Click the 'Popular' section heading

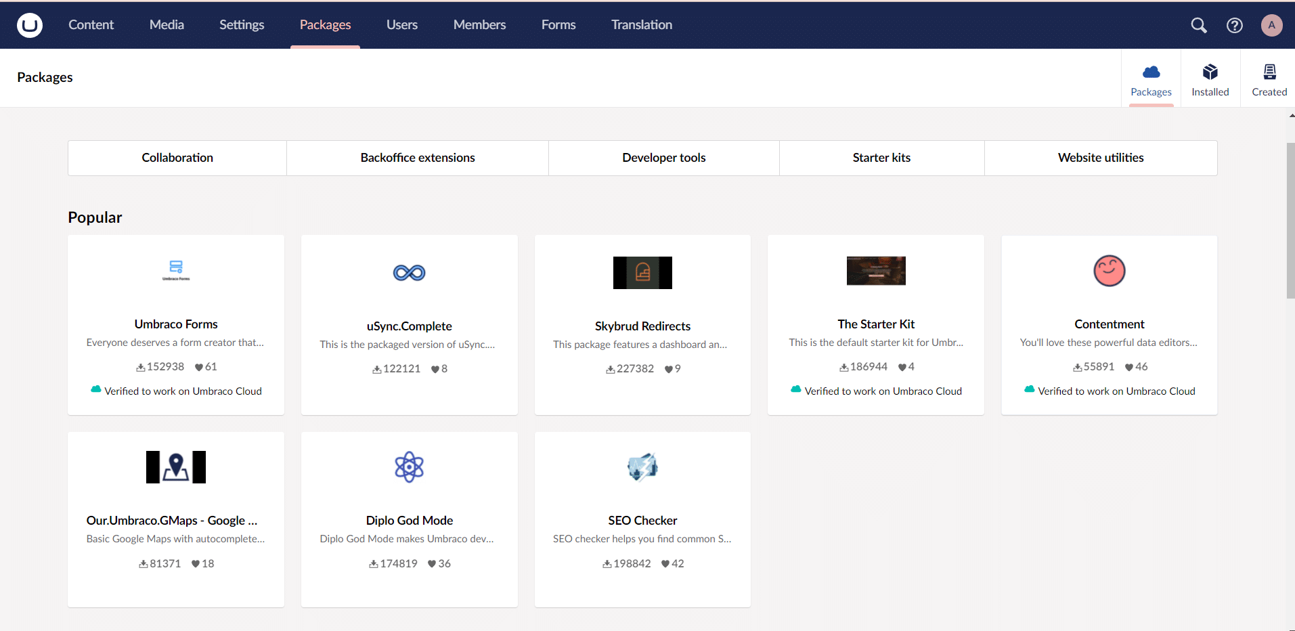pos(95,217)
